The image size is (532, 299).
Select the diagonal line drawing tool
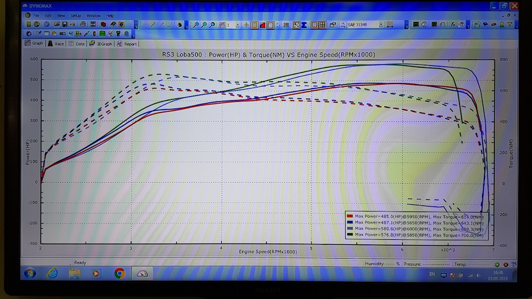[161, 24]
